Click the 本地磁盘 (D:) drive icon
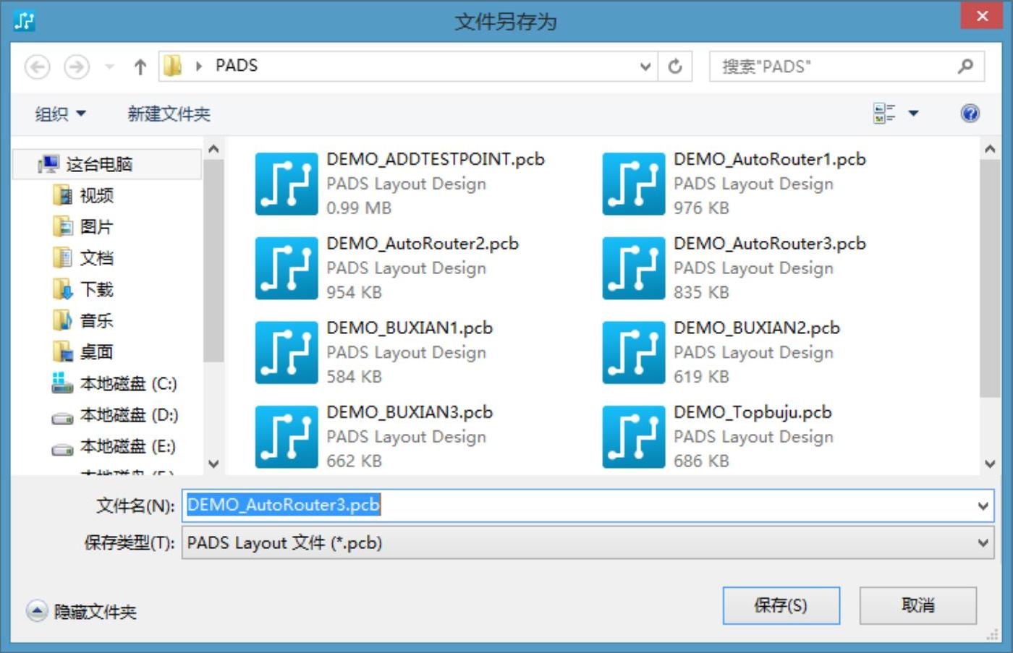Viewport: 1013px width, 653px height. (x=62, y=417)
